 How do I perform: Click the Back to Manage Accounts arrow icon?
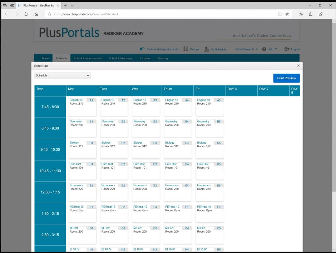coord(142,49)
